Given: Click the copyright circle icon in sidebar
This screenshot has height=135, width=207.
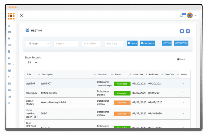Looking at the screenshot, I should [x=9, y=103].
